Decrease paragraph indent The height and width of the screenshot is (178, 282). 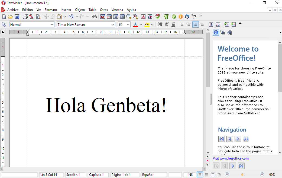(226, 24)
